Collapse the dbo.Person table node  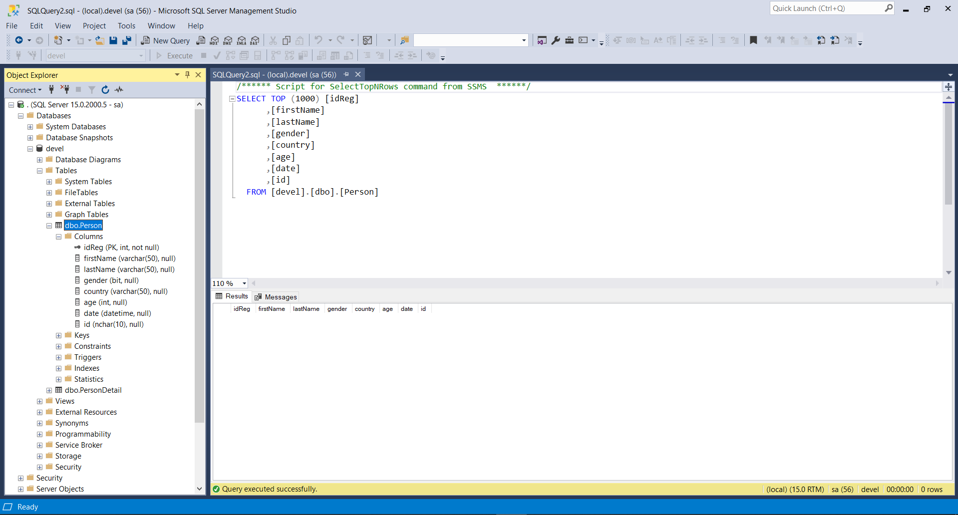[49, 226]
